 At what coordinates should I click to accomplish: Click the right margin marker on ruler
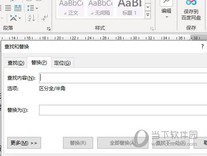(x=191, y=39)
